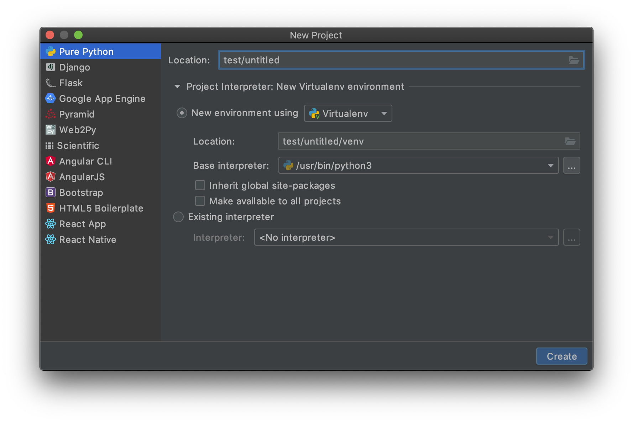Click the Pure Python icon in sidebar
Viewport: 633px width, 423px height.
point(51,52)
